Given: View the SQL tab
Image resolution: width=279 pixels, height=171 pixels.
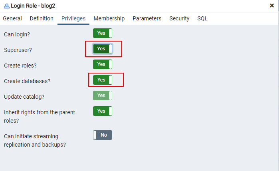Looking at the screenshot, I should pyautogui.click(x=202, y=18).
